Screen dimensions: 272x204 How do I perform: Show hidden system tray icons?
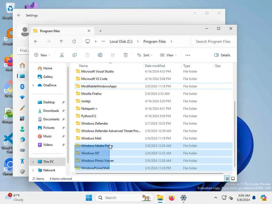[x=216, y=198]
